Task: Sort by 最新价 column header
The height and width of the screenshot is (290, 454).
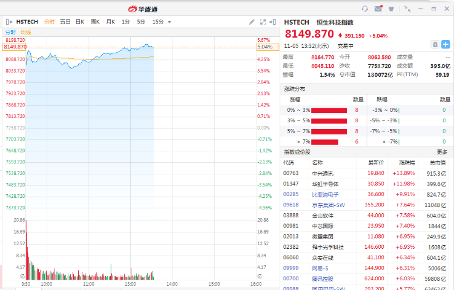Action: tap(376, 162)
